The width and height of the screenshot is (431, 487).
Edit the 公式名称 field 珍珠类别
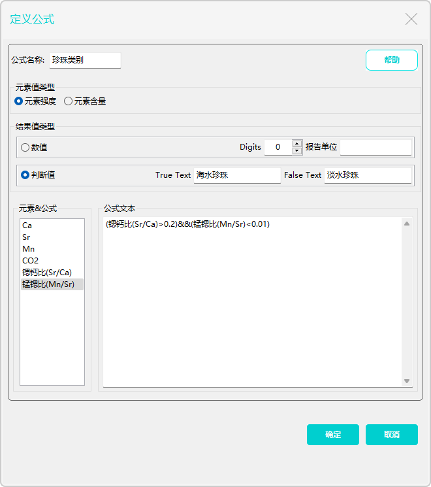85,60
